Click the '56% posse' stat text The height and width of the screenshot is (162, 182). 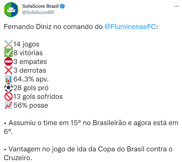31,106
